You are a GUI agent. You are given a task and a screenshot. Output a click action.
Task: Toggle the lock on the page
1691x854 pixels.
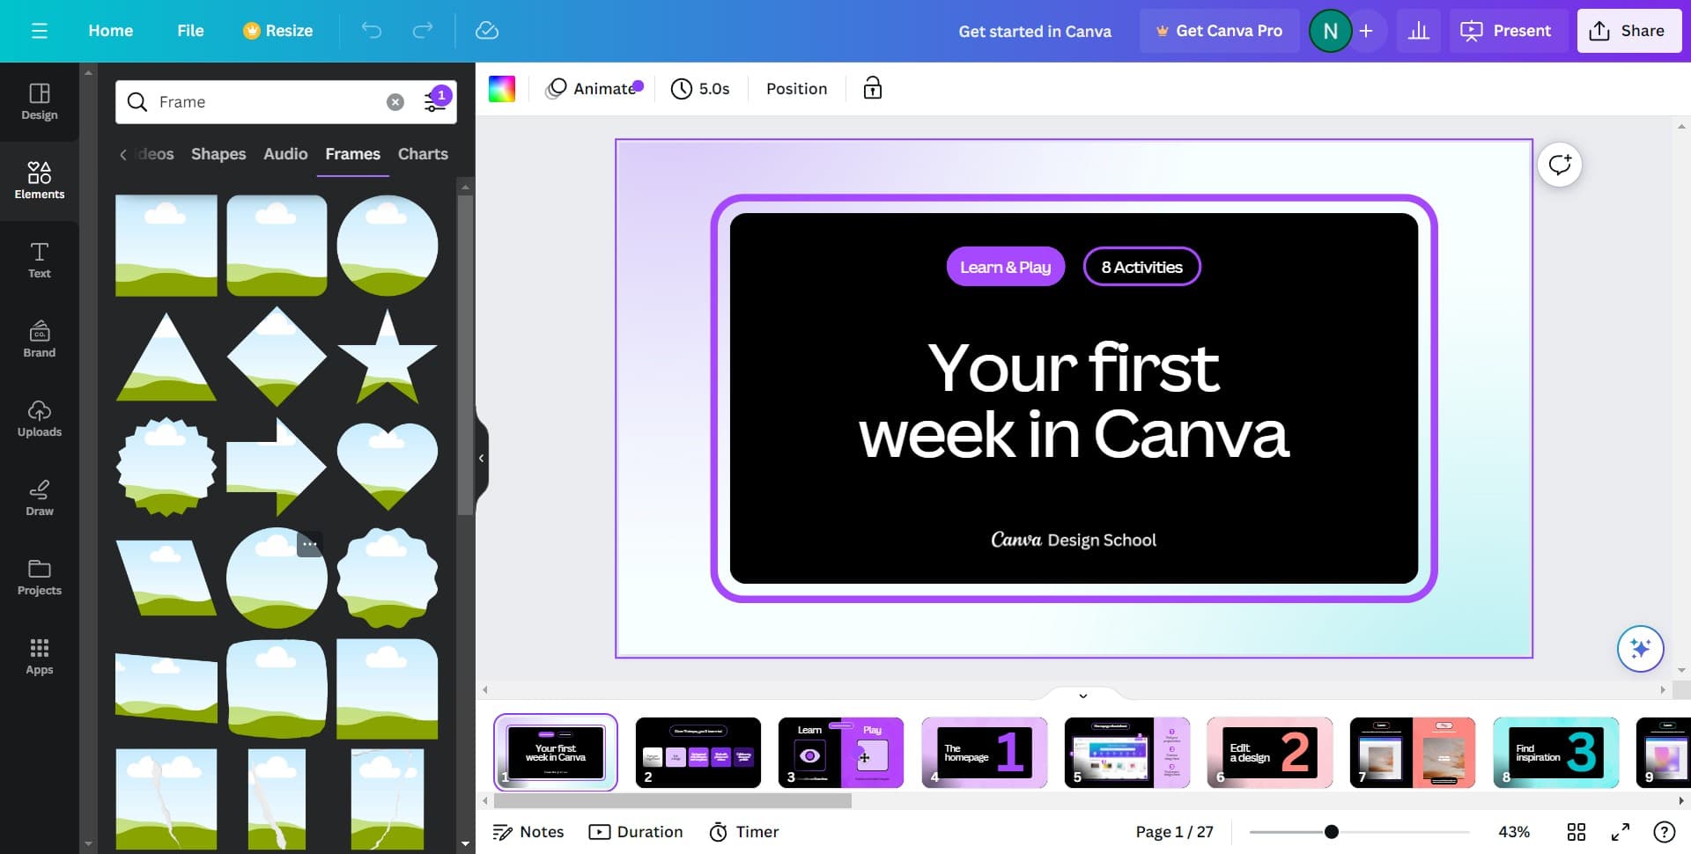(872, 88)
